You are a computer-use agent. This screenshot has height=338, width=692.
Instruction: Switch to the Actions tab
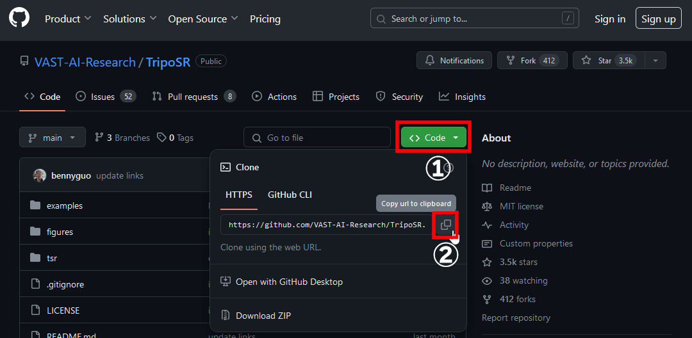(x=274, y=97)
